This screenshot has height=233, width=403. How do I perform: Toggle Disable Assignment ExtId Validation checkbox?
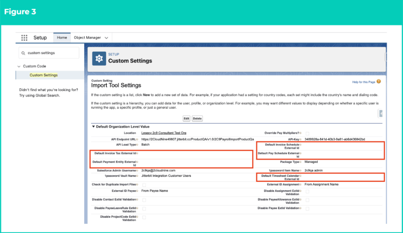307,191
